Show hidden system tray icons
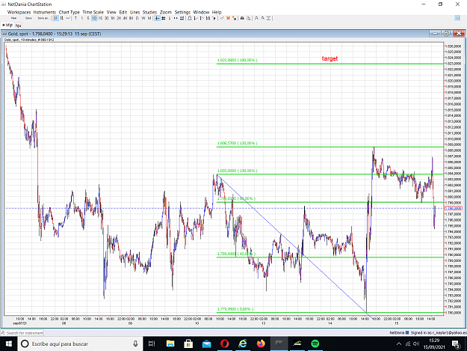The width and height of the screenshot is (467, 351). click(399, 344)
